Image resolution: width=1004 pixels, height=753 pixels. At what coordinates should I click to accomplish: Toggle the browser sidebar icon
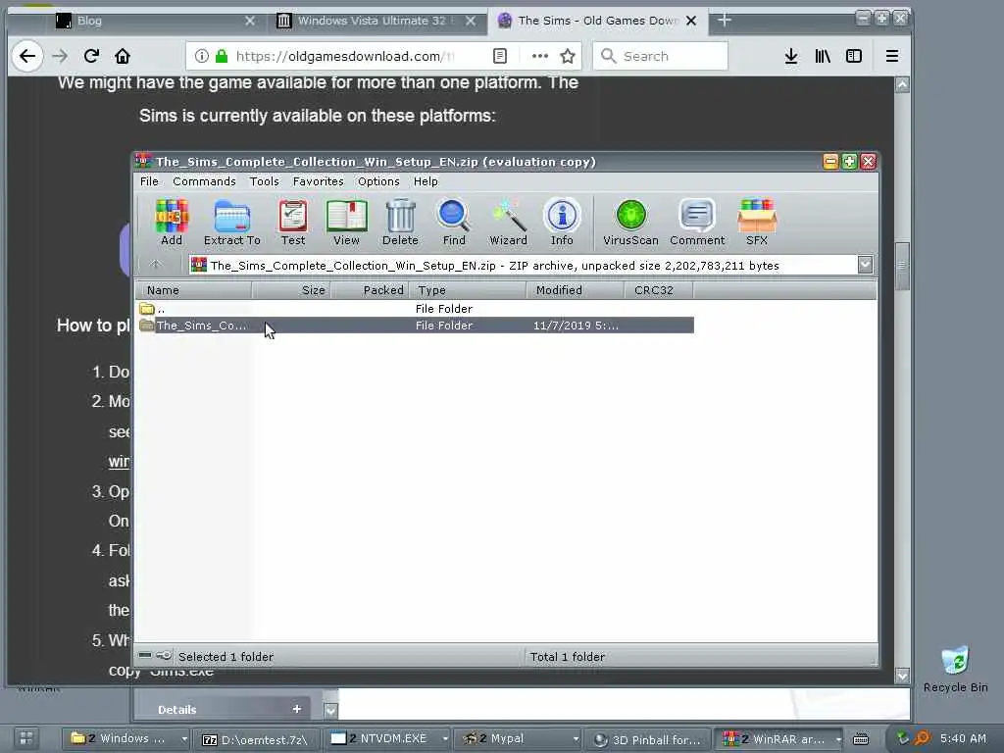coord(854,56)
